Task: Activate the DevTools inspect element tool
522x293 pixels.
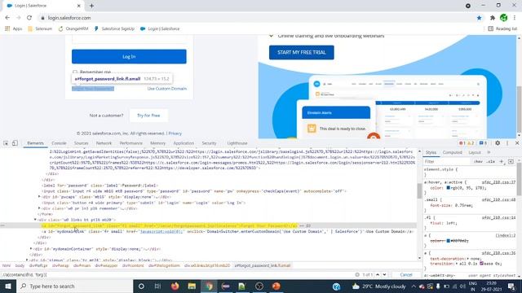Action: coord(6,143)
